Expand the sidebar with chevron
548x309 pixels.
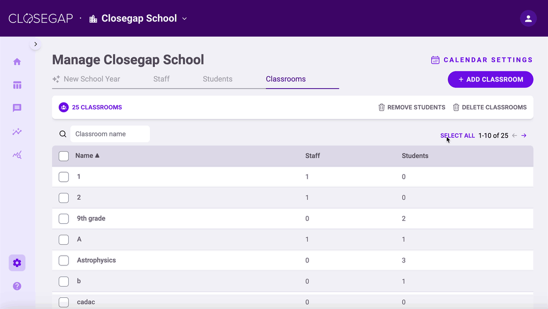pyautogui.click(x=35, y=44)
